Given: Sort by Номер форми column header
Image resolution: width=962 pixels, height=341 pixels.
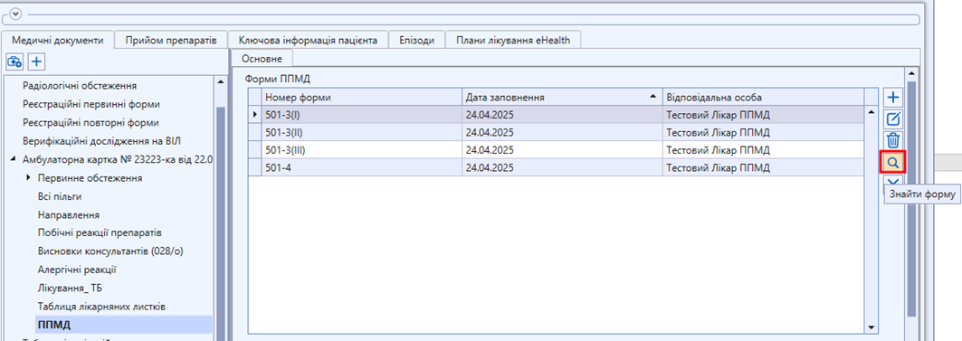Looking at the screenshot, I should 361,98.
